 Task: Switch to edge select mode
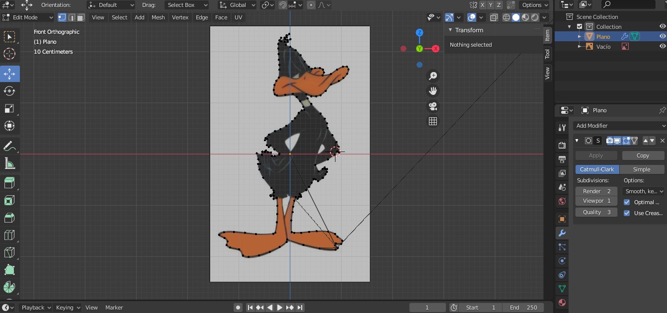coord(71,17)
